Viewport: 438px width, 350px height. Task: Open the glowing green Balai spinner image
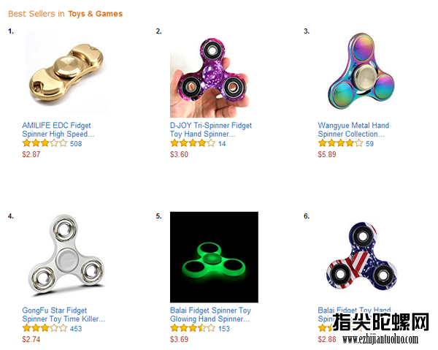click(214, 257)
